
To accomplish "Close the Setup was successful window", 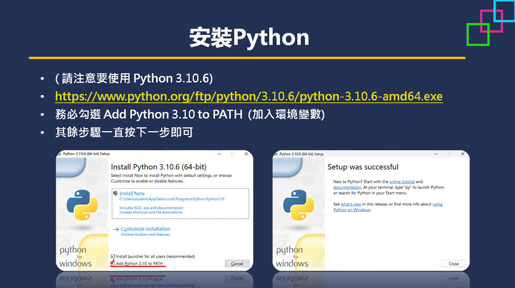I will [x=463, y=154].
